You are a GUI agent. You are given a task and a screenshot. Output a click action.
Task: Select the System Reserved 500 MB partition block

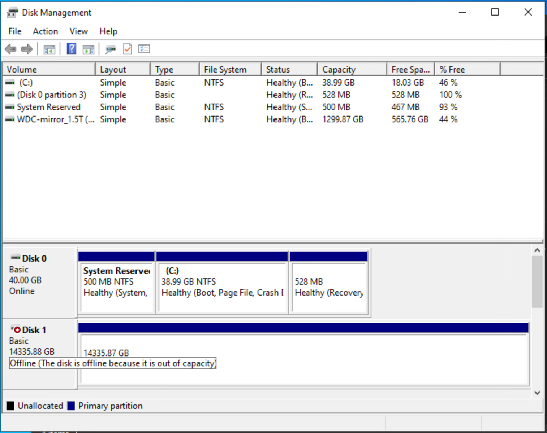117,283
